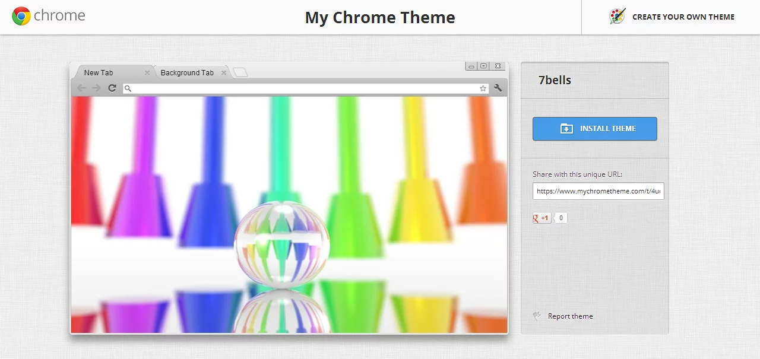Viewport: 760px width, 359px height.
Task: Report this theme
Action: click(570, 316)
